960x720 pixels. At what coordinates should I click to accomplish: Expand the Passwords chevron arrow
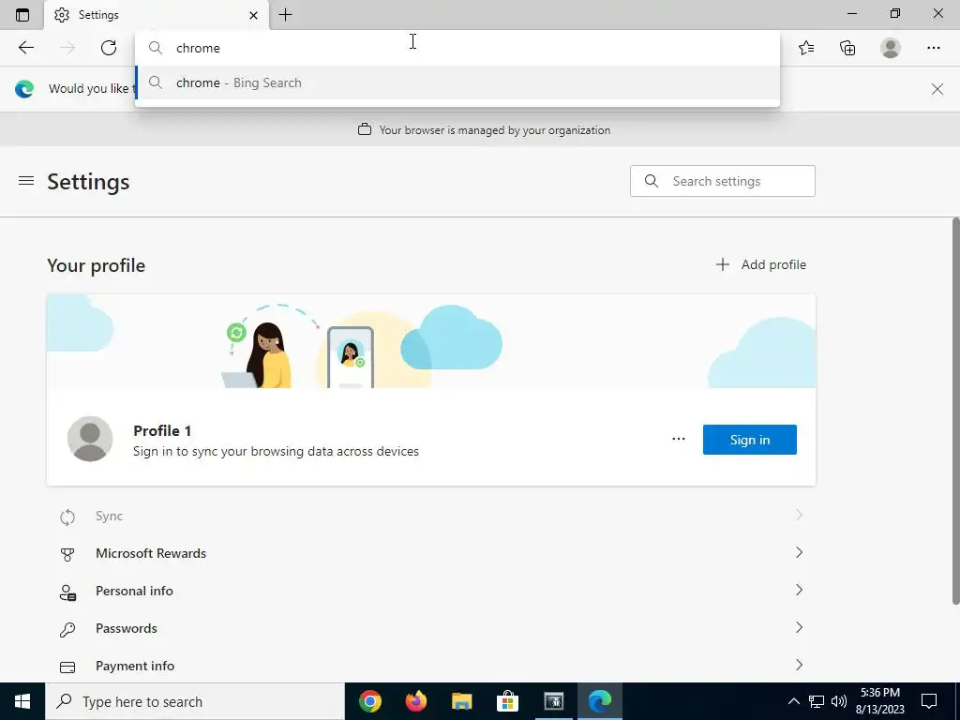pos(799,627)
